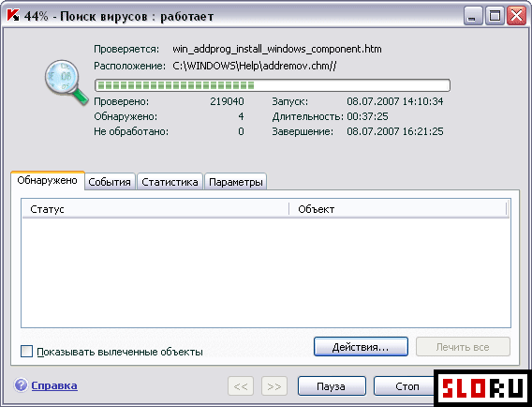Close the scan window with the red X
Screen dimensions: 532x407
coord(516,16)
